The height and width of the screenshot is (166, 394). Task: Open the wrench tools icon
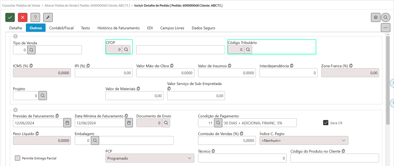(48, 17)
